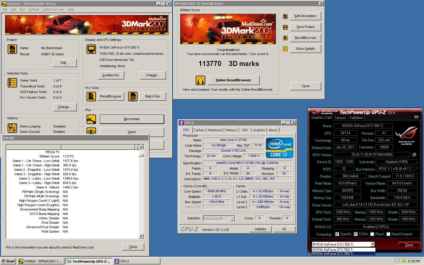Click the Bus Interface question mark in GPU-Z
This screenshot has width=424, height=265.
[416, 169]
